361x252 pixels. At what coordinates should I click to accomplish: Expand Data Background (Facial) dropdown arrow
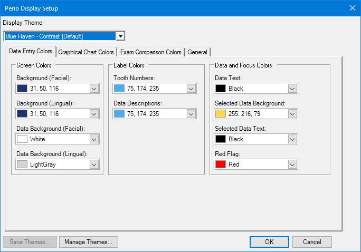click(x=94, y=139)
